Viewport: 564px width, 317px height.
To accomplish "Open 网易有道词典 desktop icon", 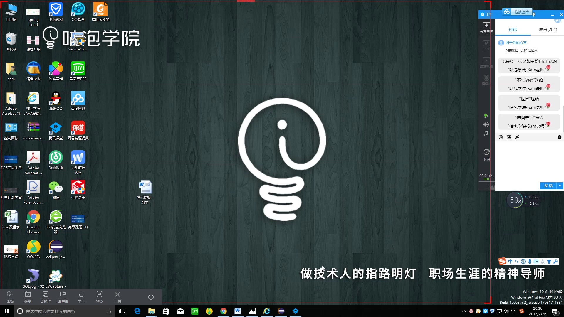I will pyautogui.click(x=78, y=130).
